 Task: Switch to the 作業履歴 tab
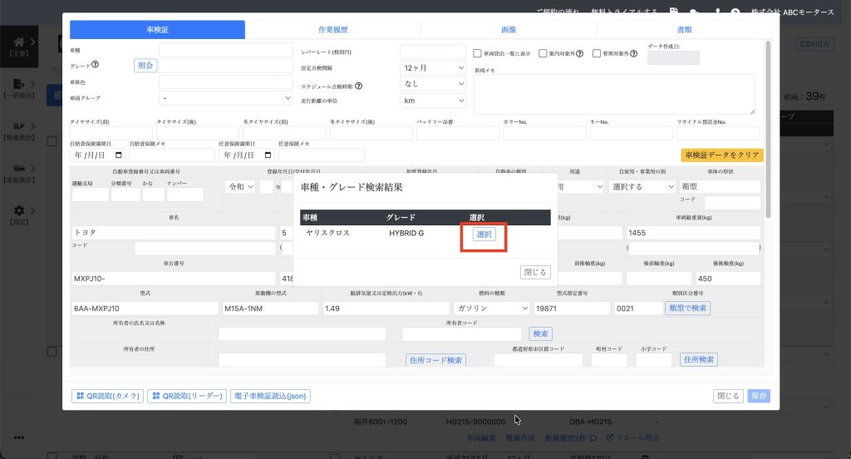point(332,30)
